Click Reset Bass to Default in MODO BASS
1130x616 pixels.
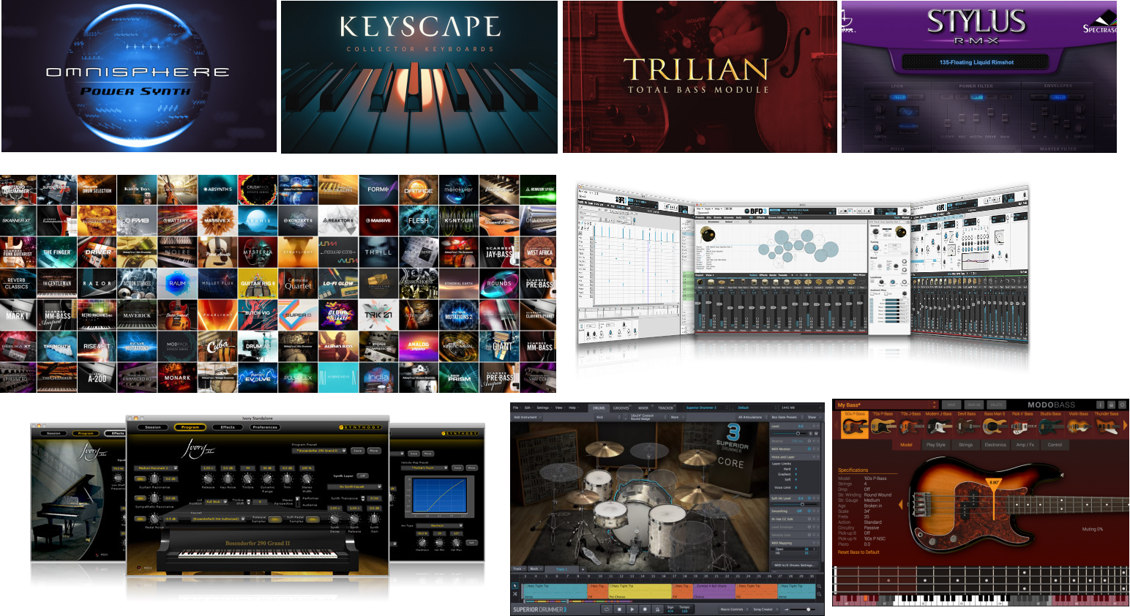pyautogui.click(x=858, y=552)
